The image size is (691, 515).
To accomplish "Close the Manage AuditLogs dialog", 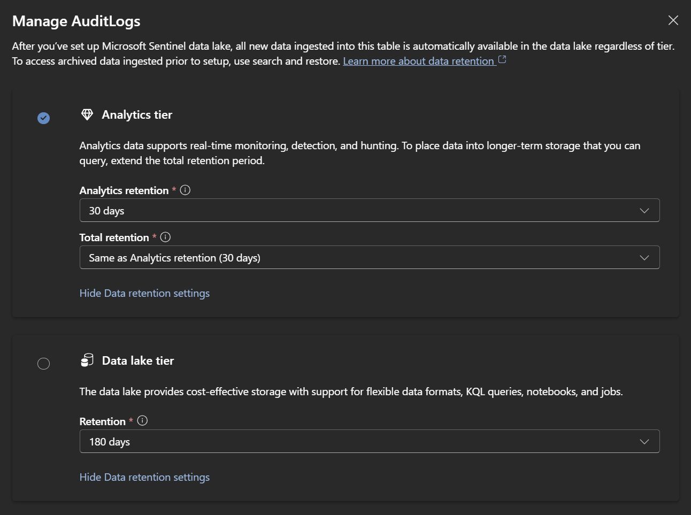I will click(x=673, y=20).
